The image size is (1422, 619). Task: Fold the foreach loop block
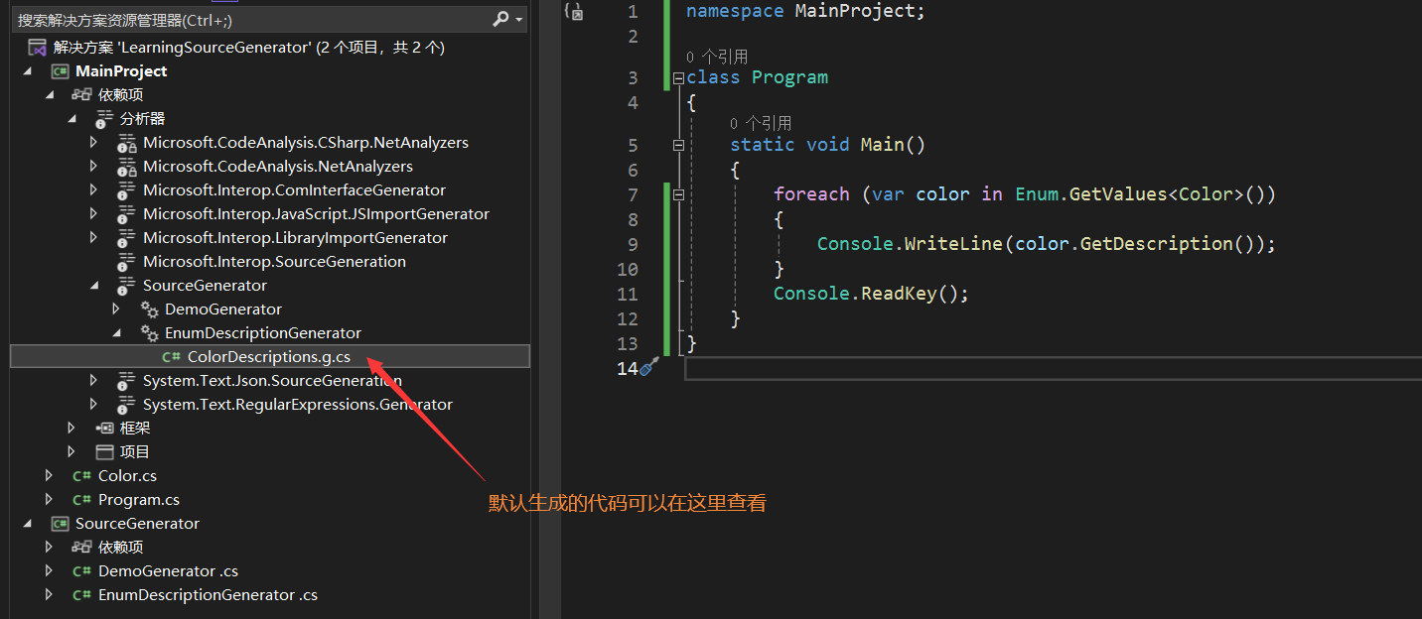(x=678, y=195)
